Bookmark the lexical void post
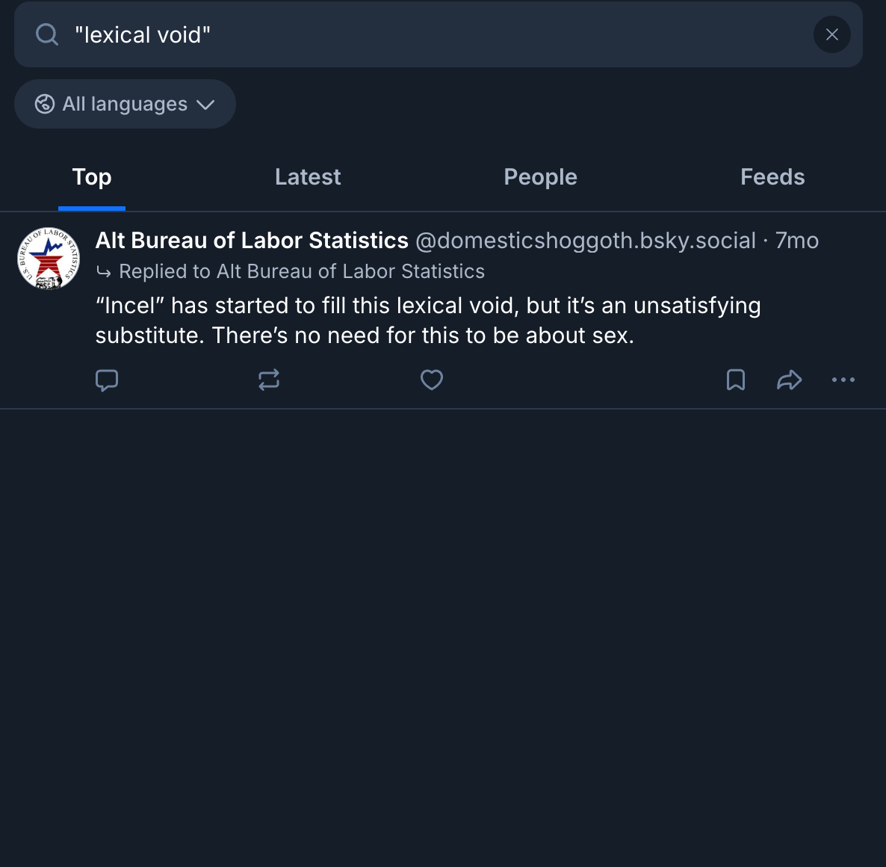The height and width of the screenshot is (867, 886). click(x=736, y=380)
